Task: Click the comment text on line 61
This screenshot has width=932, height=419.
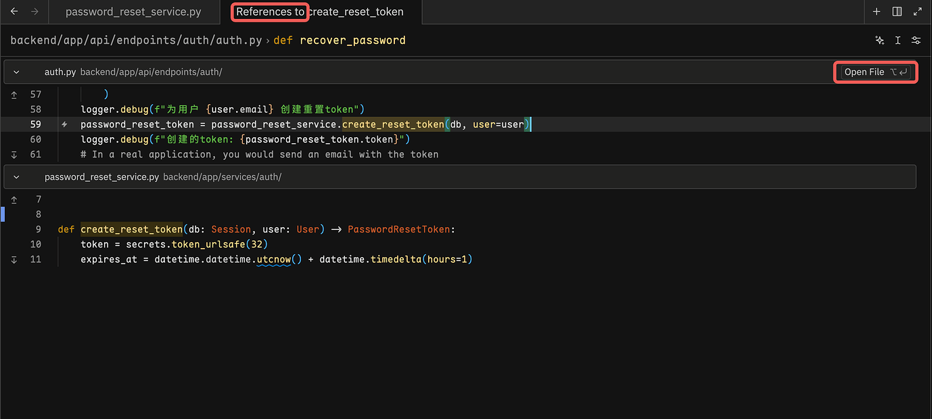Action: click(x=260, y=154)
